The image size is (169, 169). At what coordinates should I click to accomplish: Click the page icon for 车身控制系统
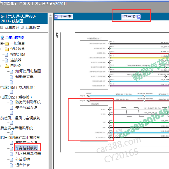[11, 148]
